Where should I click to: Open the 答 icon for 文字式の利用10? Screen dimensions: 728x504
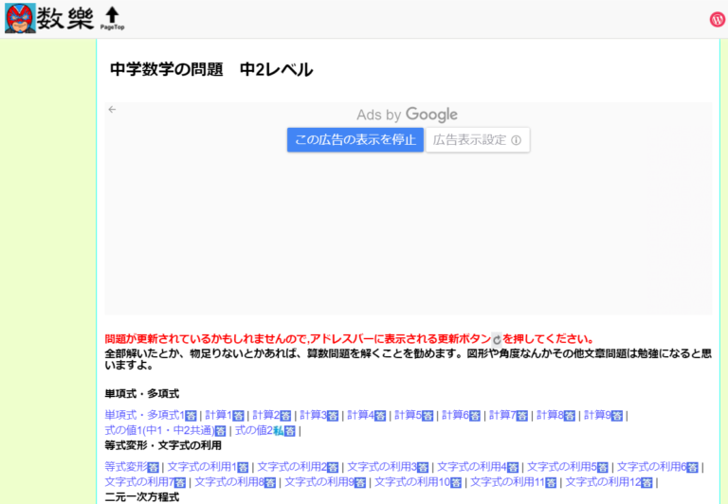[x=456, y=482]
